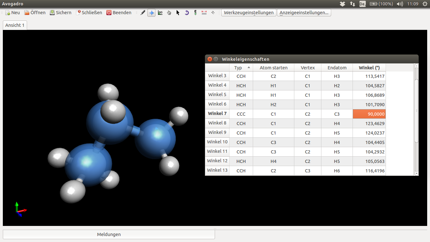
Task: Open the system power gear menu
Action: [x=425, y=4]
